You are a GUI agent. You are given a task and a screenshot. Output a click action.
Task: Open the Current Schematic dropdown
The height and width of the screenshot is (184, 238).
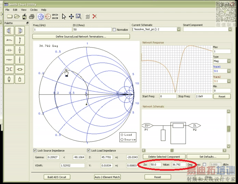(x=179, y=29)
